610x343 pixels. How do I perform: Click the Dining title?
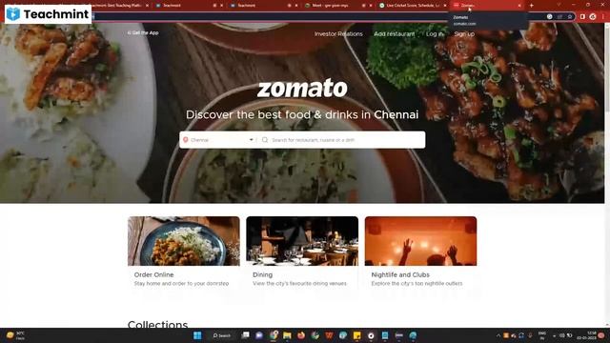pyautogui.click(x=263, y=274)
